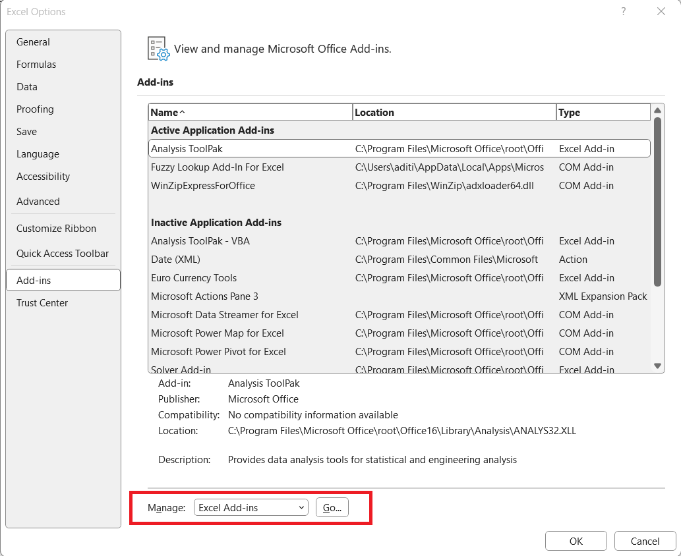This screenshot has height=556, width=681.
Task: Click the add-in description text
Action: point(372,460)
